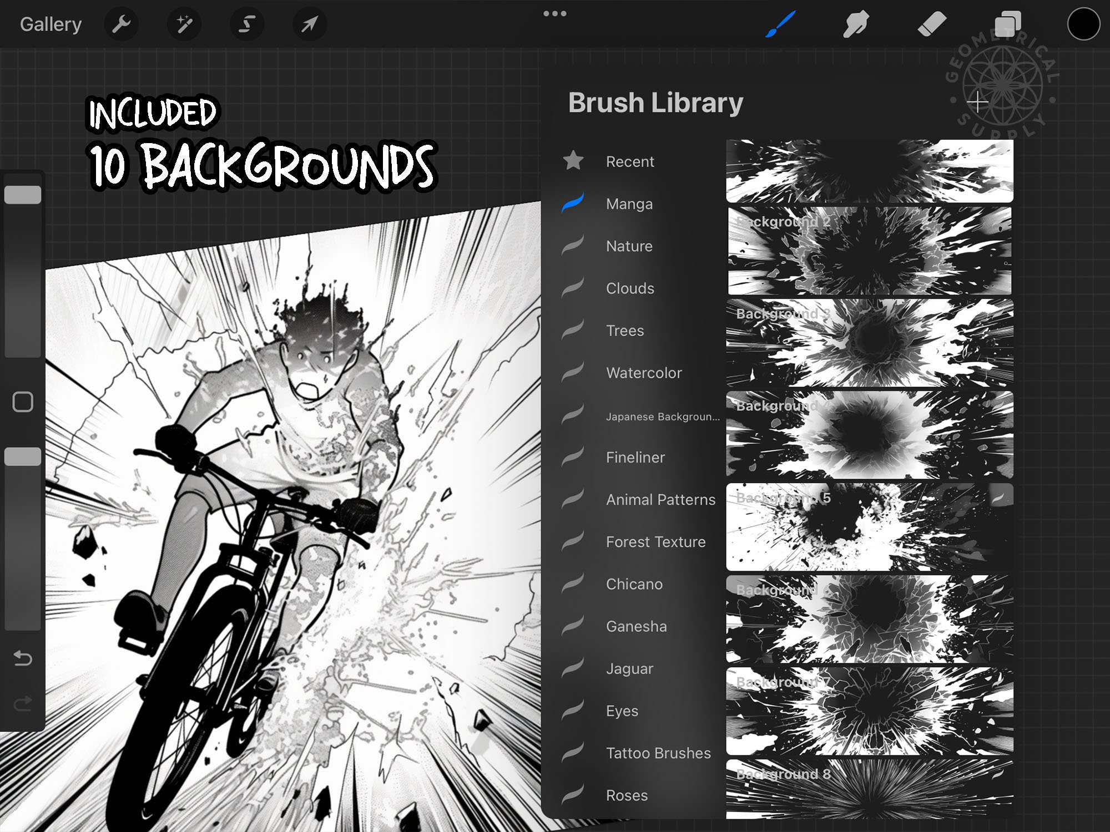
Task: Select the Clouds brush set
Action: [630, 288]
